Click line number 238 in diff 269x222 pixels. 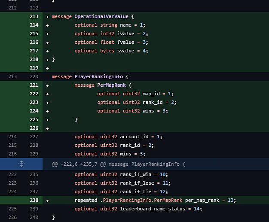(34, 200)
